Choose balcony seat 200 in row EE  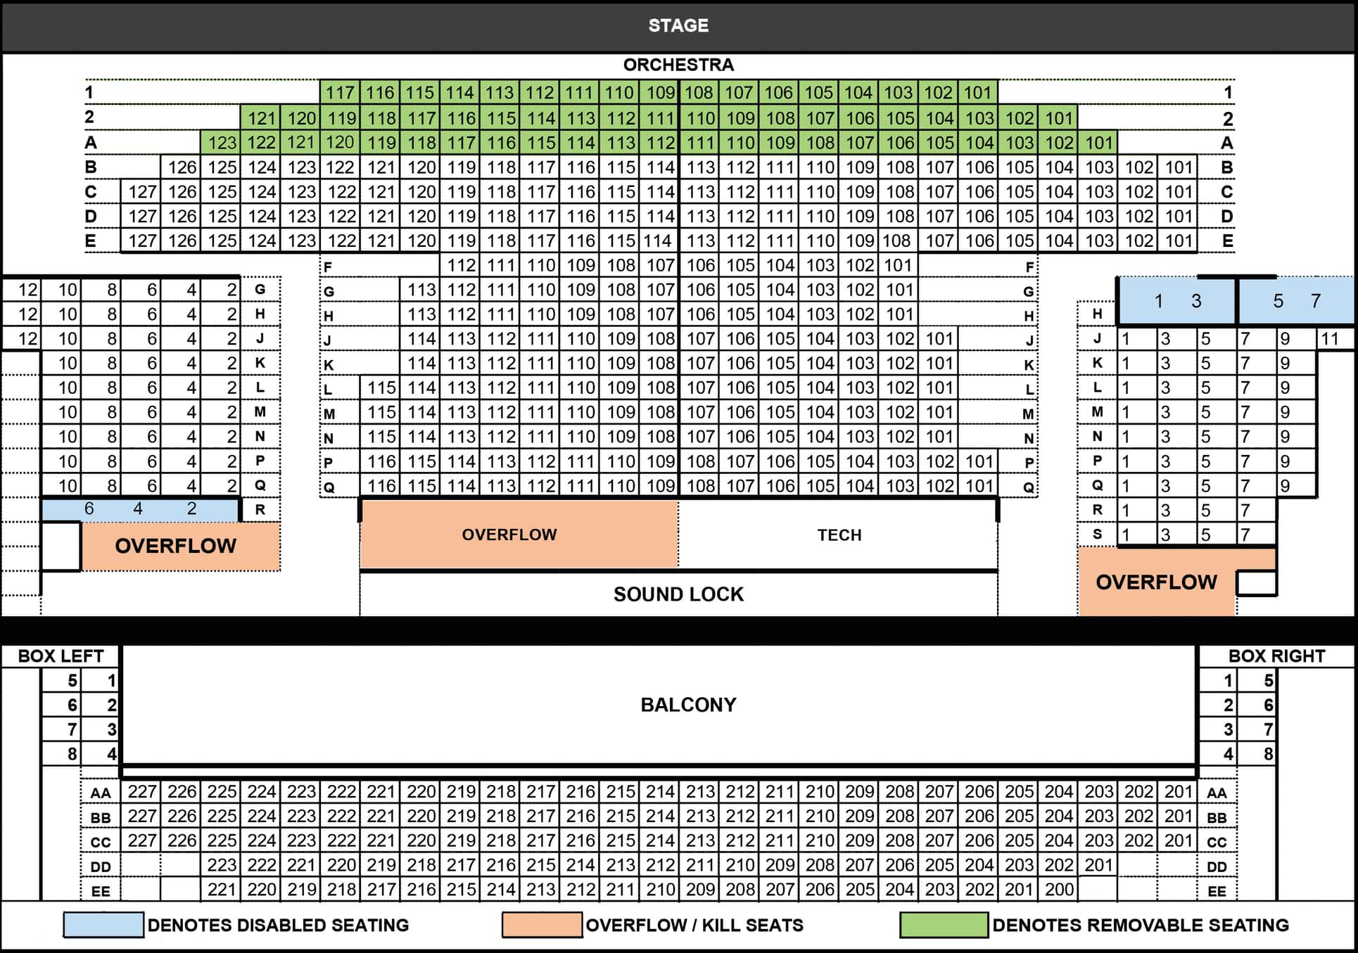tap(1058, 890)
